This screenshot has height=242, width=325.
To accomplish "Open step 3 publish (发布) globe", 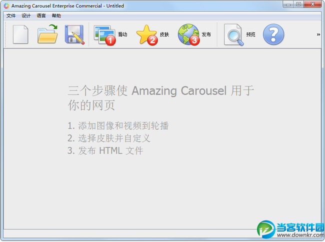I will [194, 34].
